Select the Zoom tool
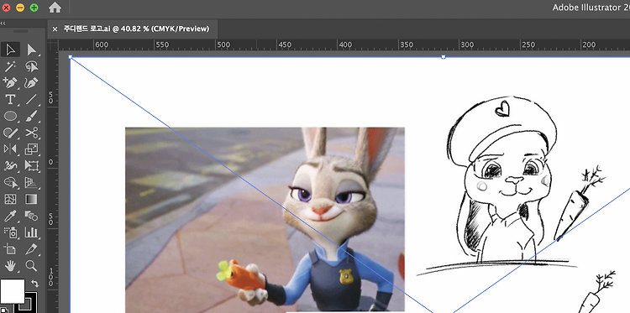The height and width of the screenshot is (313, 630). point(31,265)
